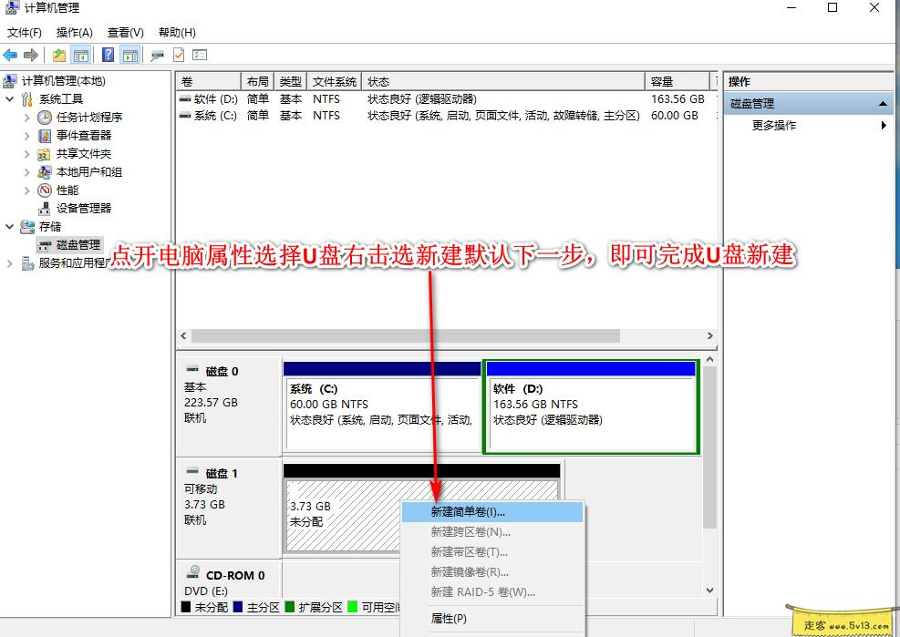Toggle the action pane visibility icon
Viewport: 900px width, 637px height.
point(129,54)
